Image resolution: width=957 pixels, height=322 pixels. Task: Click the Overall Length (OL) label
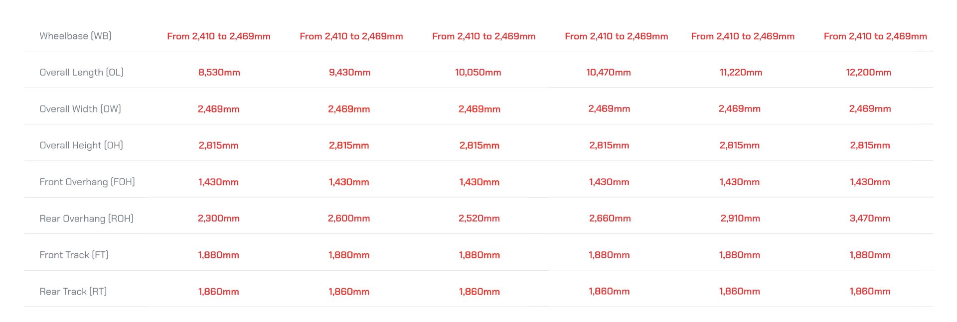[81, 72]
